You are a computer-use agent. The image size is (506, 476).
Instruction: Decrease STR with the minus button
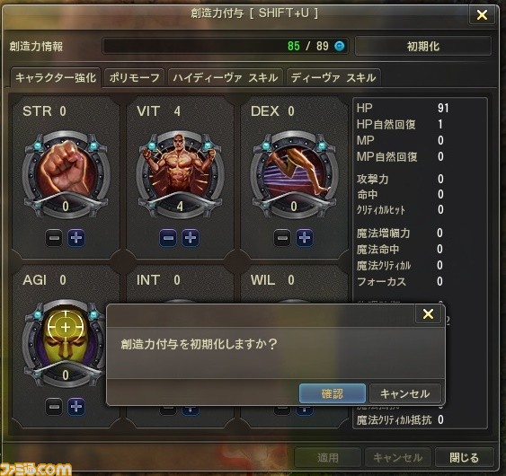tap(54, 238)
